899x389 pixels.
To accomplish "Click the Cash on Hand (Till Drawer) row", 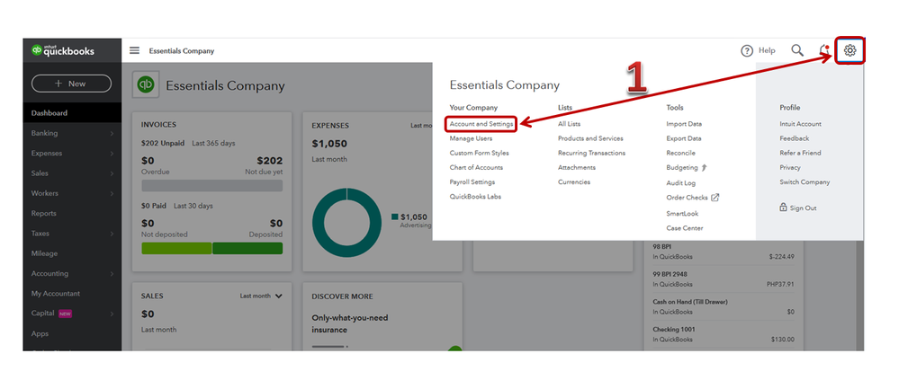I will tap(724, 306).
